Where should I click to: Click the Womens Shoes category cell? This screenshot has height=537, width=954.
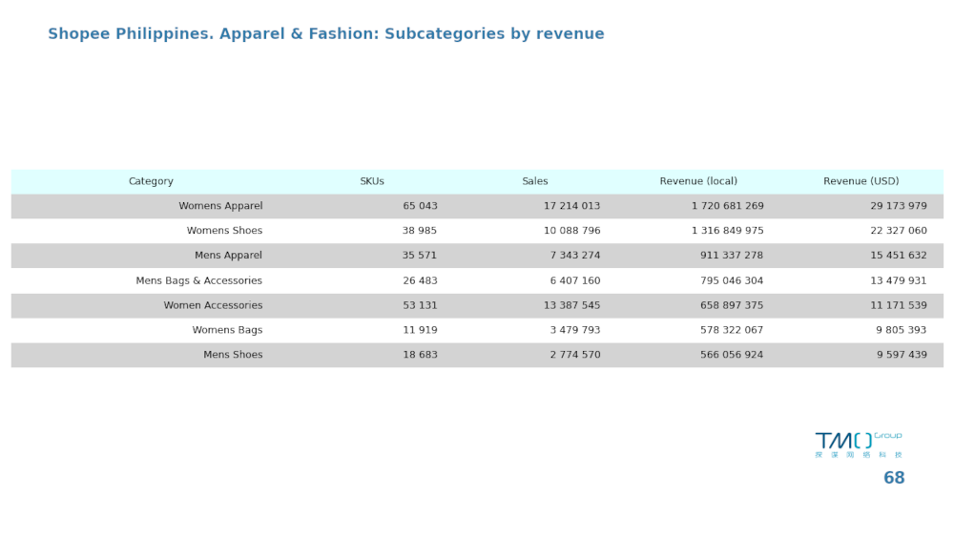tap(224, 231)
